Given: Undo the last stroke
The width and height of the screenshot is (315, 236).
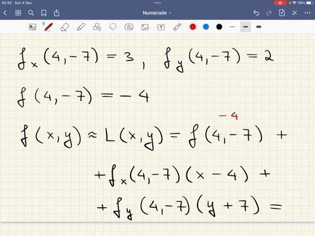Looking at the screenshot, I should 256,13.
